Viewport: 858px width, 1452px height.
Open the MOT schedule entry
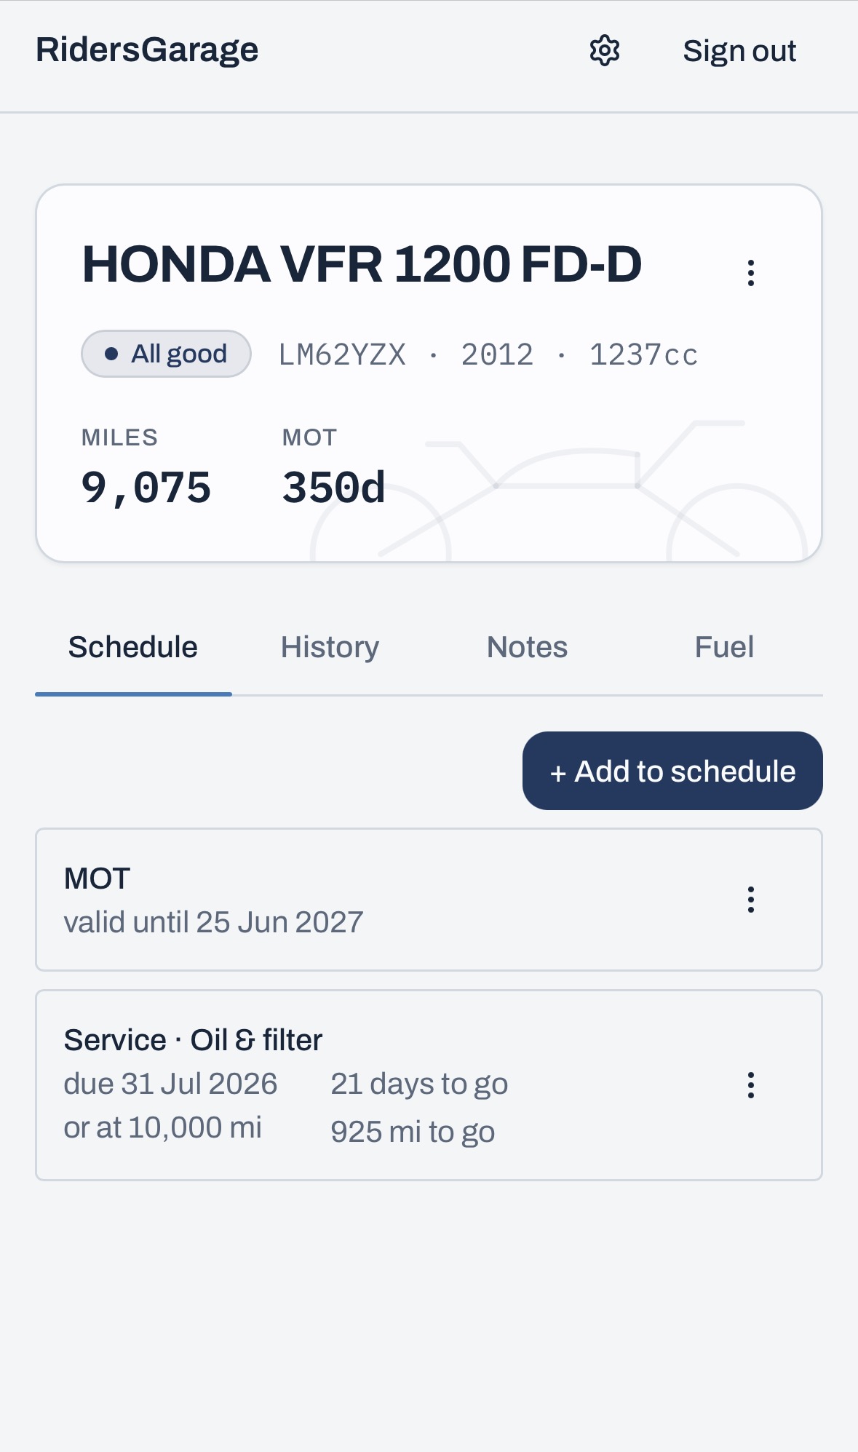click(x=429, y=900)
